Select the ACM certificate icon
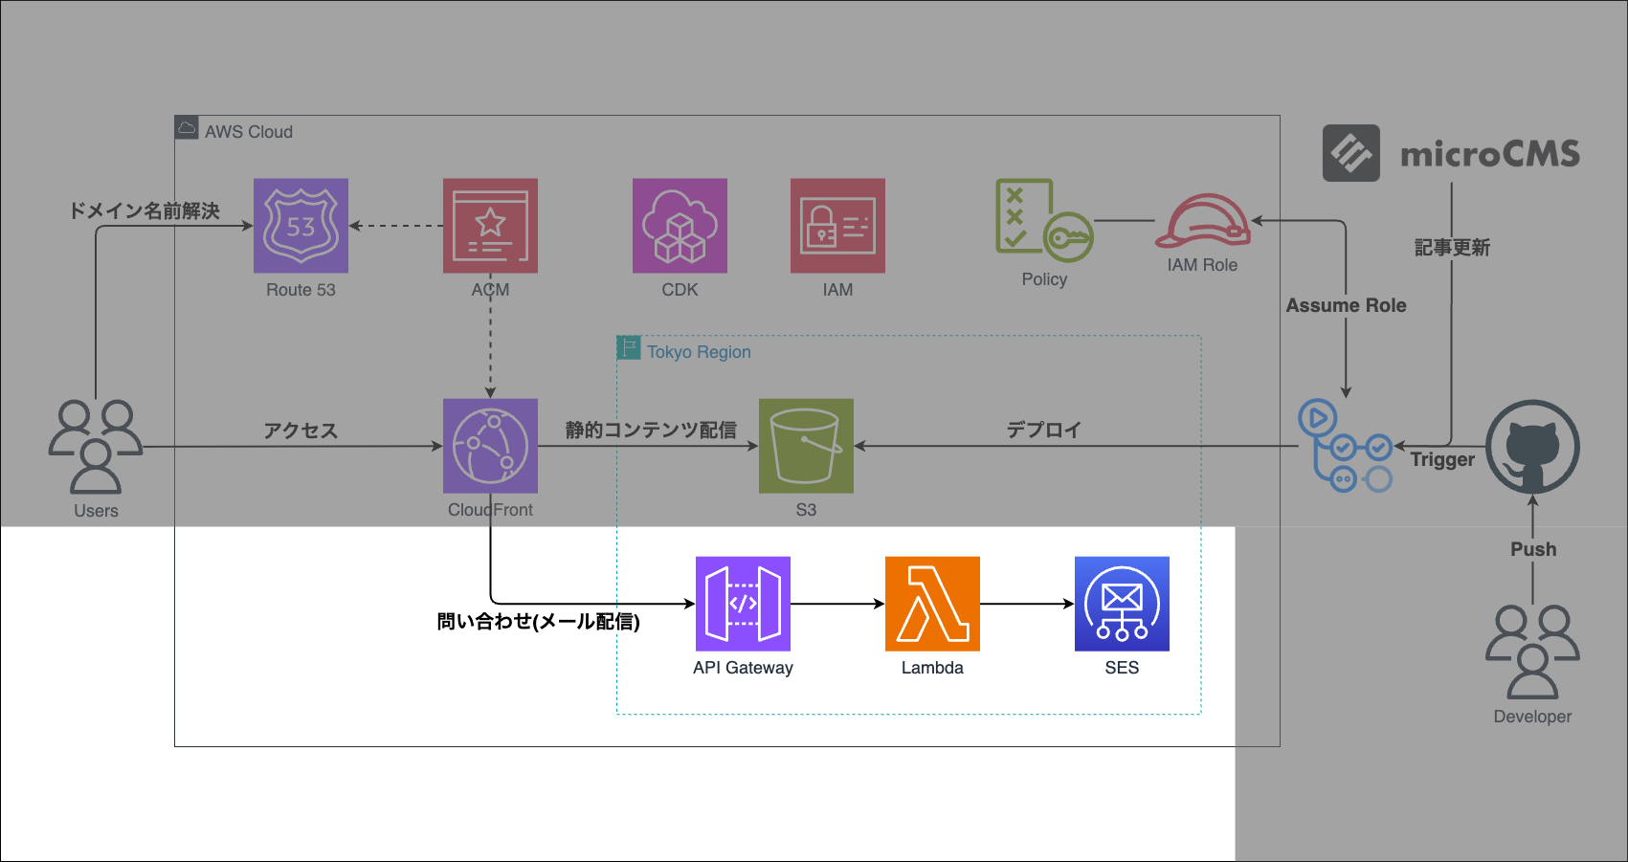The height and width of the screenshot is (862, 1628). point(490,226)
